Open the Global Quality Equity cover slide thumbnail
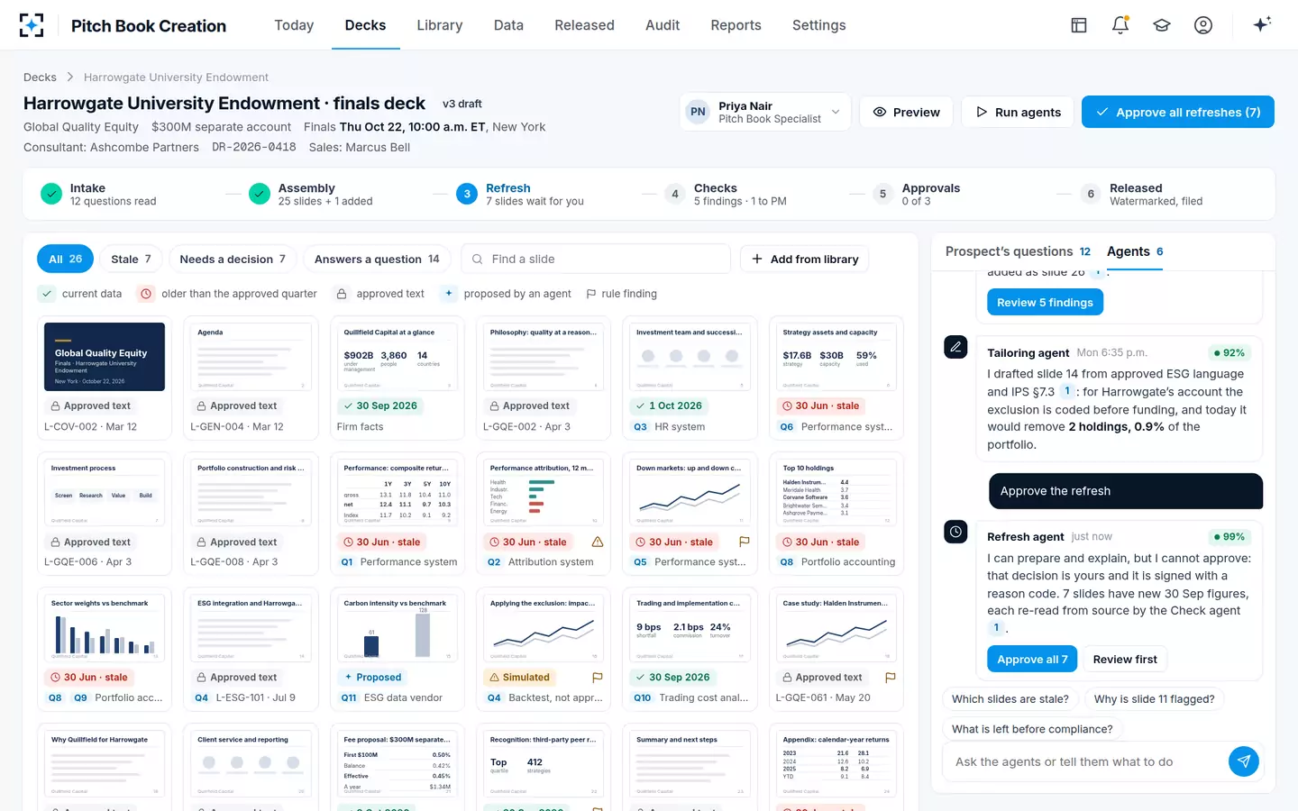 105,357
